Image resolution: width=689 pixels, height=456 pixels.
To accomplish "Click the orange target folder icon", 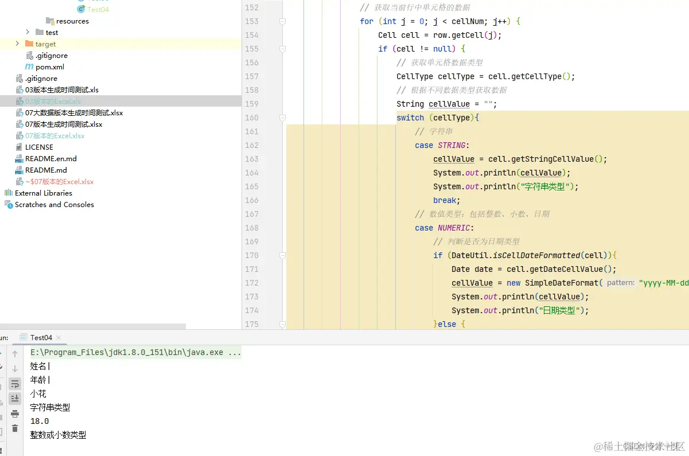I will pos(29,44).
